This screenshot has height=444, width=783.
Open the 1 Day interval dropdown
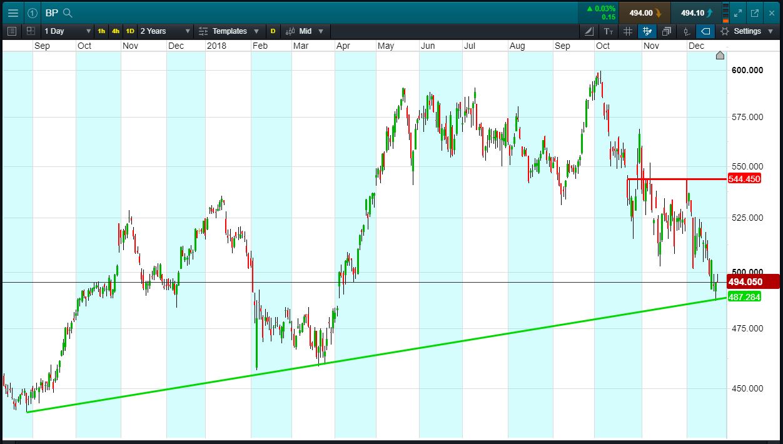[67, 31]
